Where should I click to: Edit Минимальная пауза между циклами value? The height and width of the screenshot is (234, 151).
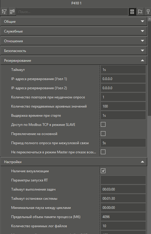pos(123,208)
